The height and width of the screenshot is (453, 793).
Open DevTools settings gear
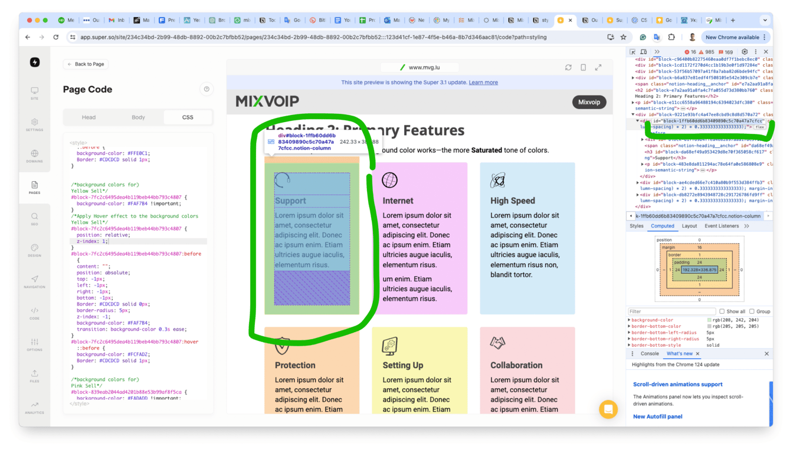point(745,52)
